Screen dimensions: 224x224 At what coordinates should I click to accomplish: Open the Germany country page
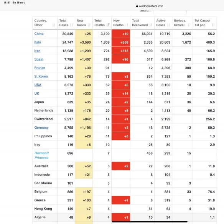[41, 128]
